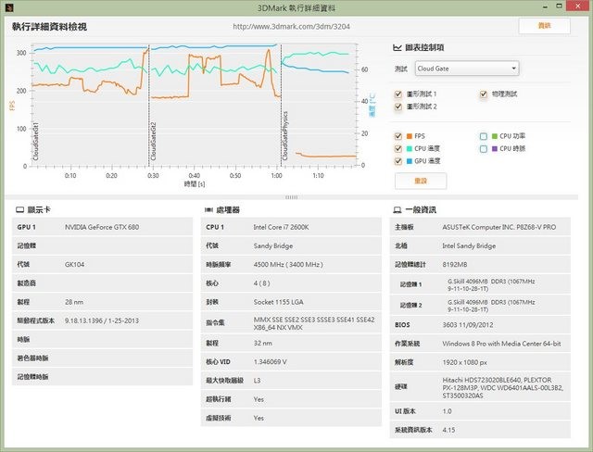Image resolution: width=593 pixels, height=452 pixels.
Task: Click the memory slot 2 G.Skill entry
Action: coord(491,306)
